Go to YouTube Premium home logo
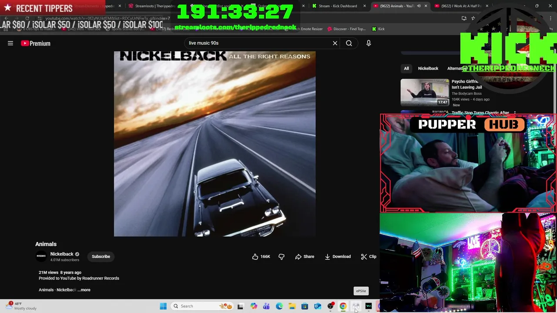 point(36,43)
